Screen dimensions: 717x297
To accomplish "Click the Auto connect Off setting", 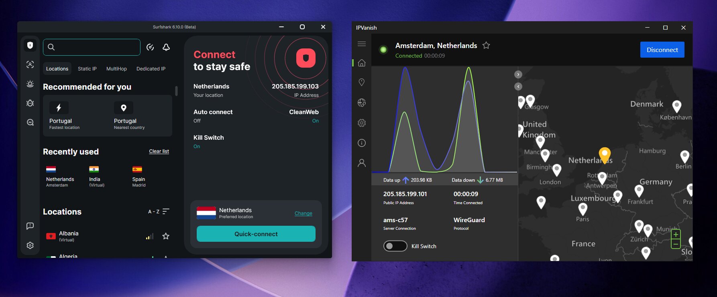I will pos(213,116).
